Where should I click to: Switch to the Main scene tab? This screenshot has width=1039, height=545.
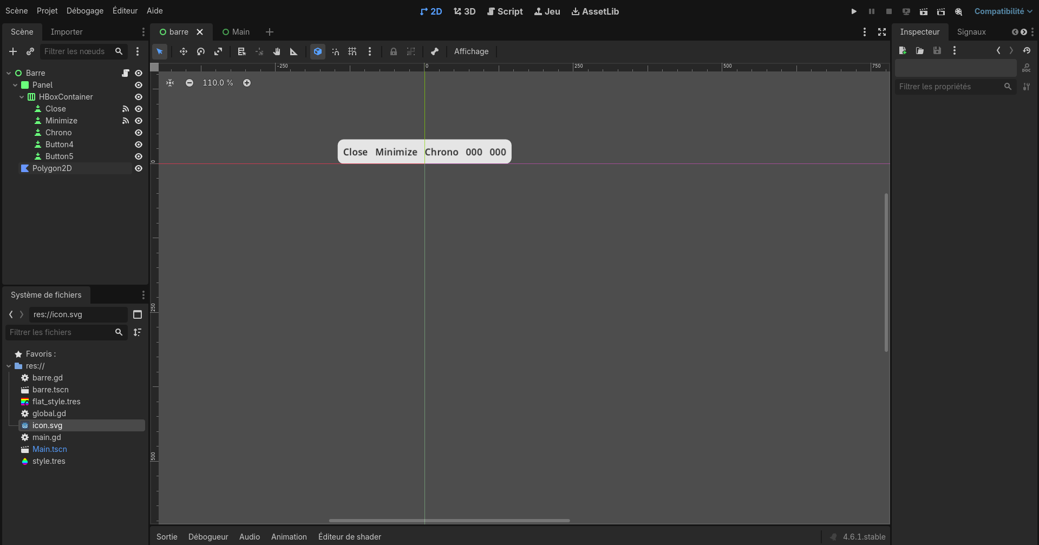(x=236, y=32)
